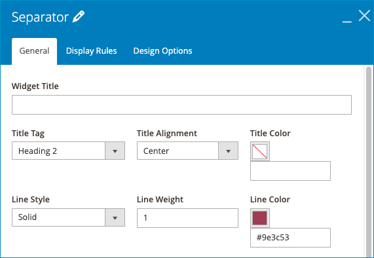This screenshot has width=374, height=258.
Task: Close the Separator dialog with X
Action: pos(364,16)
